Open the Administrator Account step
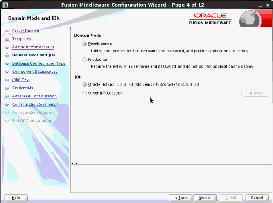273x203 pixels. point(33,47)
